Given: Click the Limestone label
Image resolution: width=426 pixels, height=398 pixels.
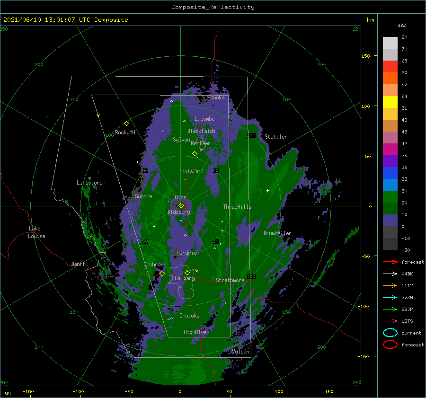Looking at the screenshot, I should click(89, 183).
